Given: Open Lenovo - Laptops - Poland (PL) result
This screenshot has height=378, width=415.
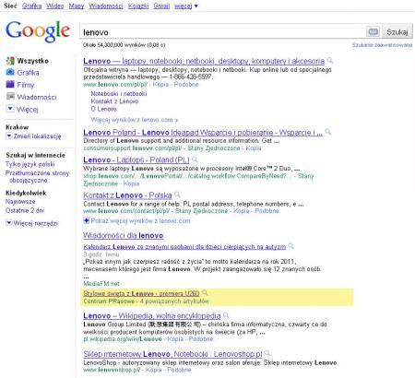Looking at the screenshot, I should 136,159.
